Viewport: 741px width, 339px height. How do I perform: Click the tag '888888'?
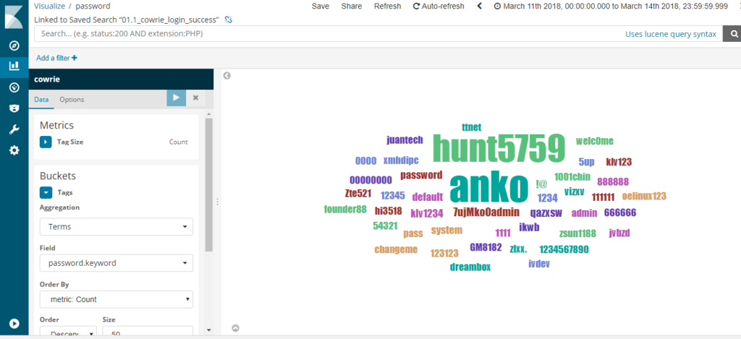613,181
